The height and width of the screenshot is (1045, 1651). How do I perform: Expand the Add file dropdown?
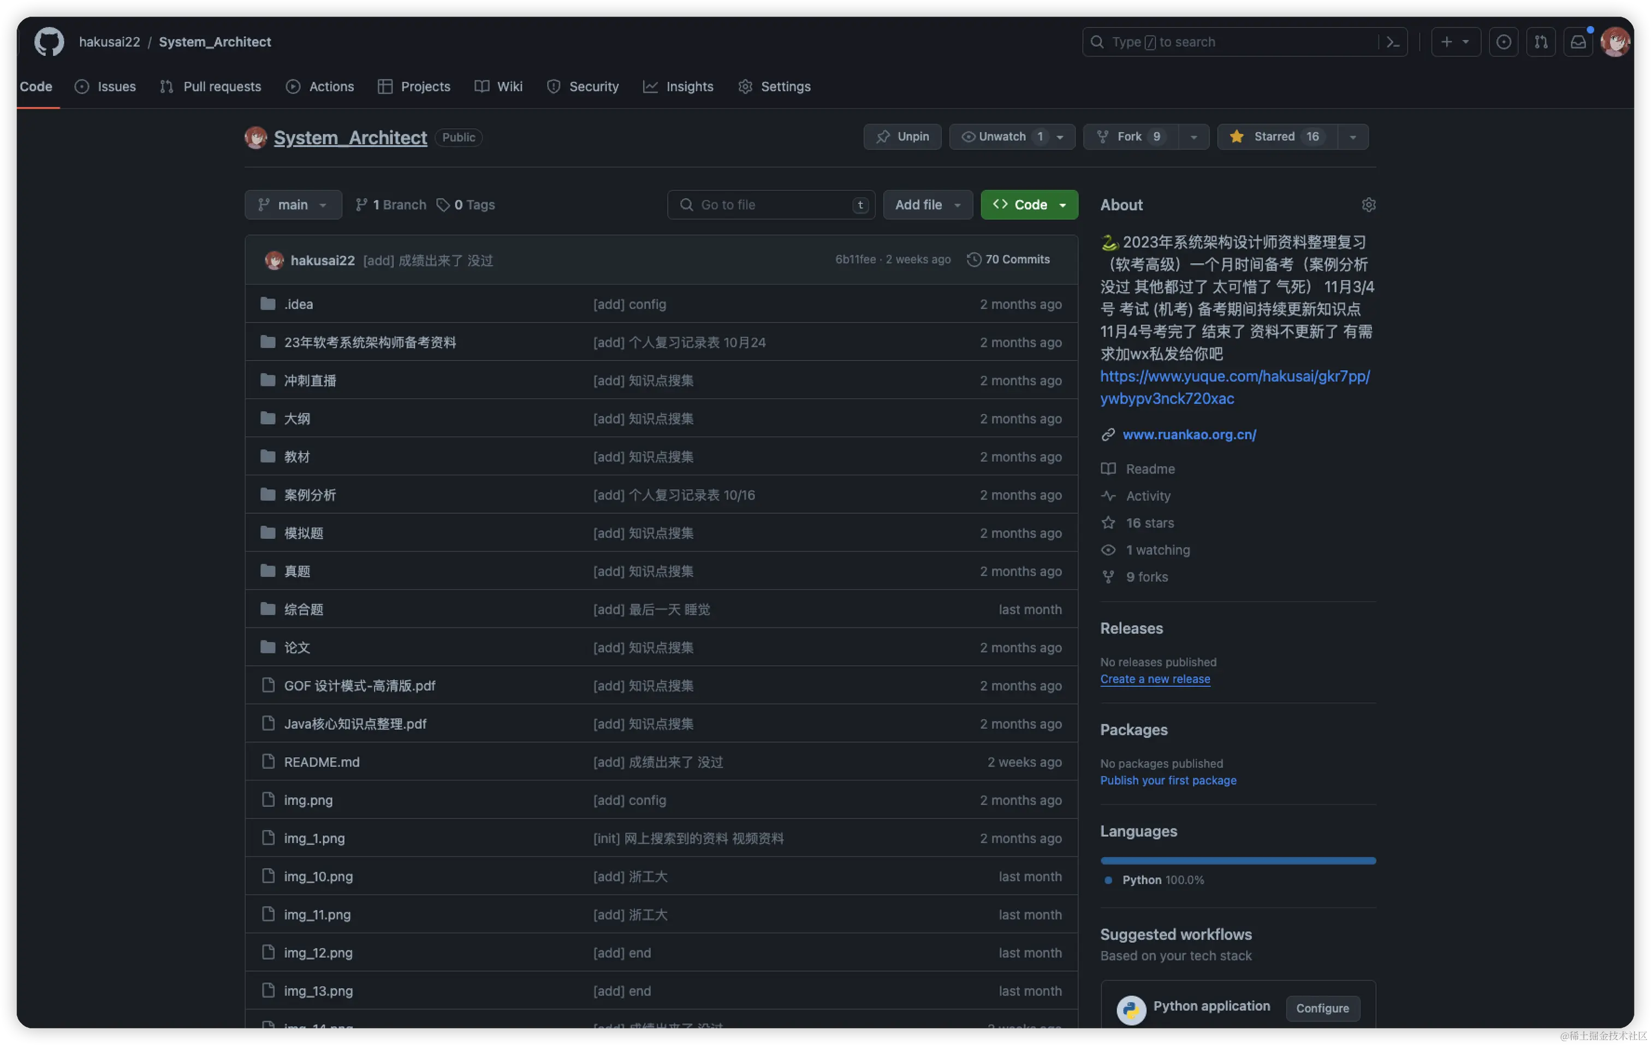927,205
